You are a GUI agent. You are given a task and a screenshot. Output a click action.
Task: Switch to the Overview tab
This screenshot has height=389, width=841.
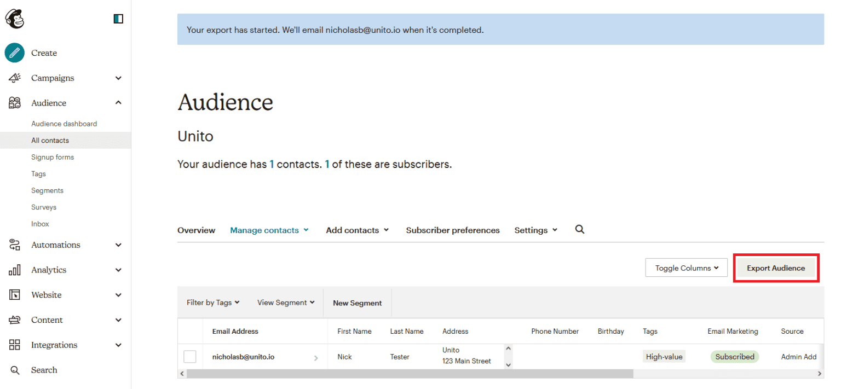tap(196, 230)
